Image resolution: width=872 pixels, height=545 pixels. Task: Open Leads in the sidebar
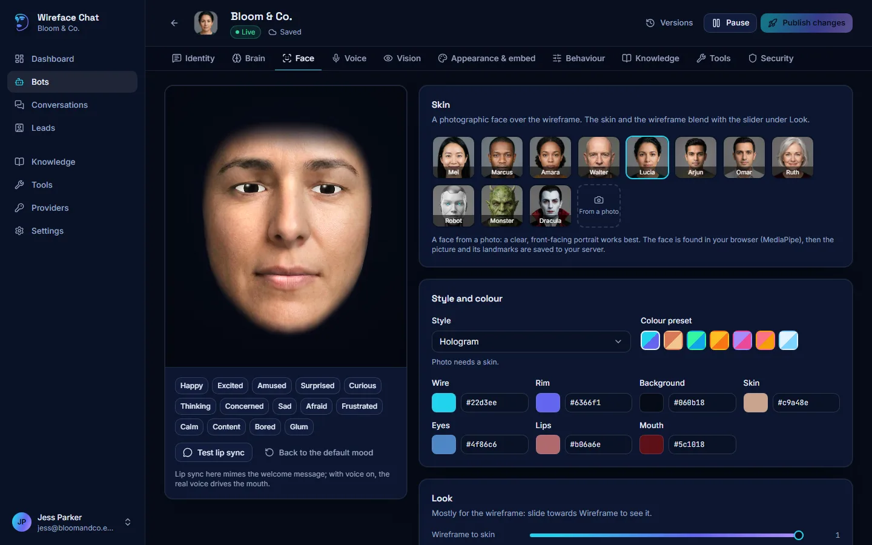(72, 128)
